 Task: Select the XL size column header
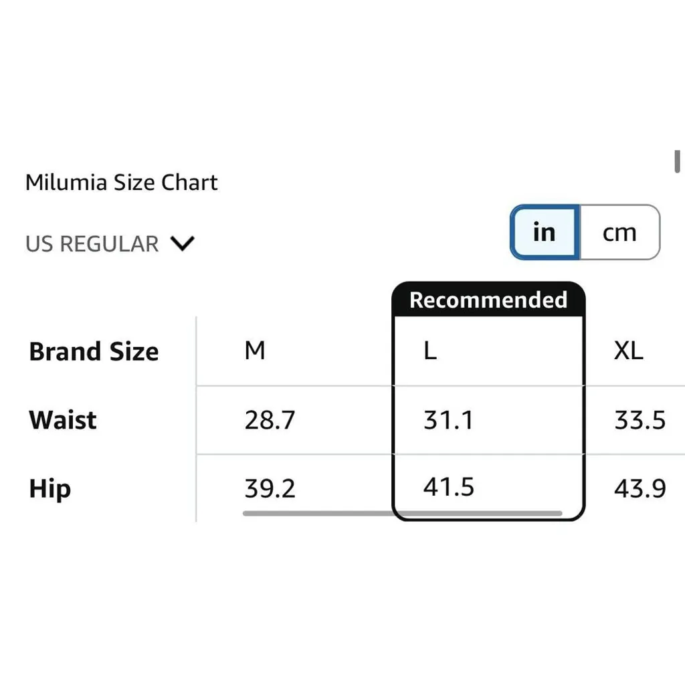coord(629,351)
